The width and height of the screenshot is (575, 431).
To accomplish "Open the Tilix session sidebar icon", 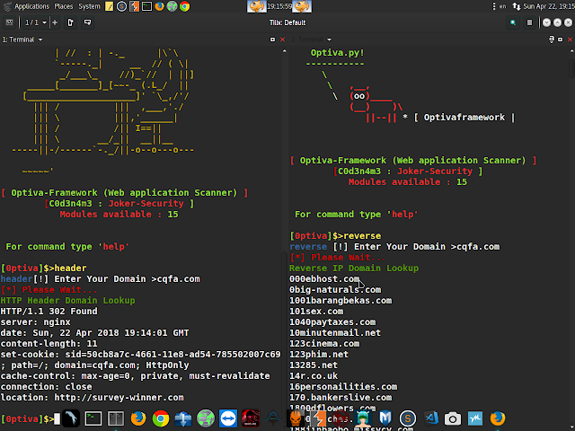I will (10, 22).
